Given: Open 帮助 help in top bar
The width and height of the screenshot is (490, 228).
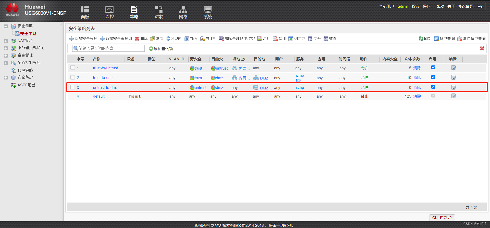Looking at the screenshot, I should 440,6.
